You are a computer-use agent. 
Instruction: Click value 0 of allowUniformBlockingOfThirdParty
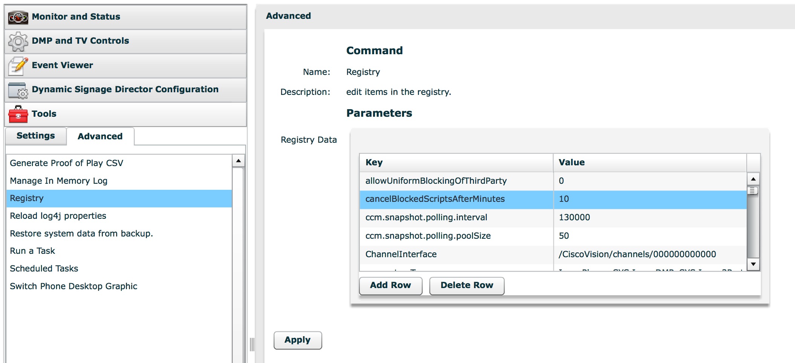point(650,181)
